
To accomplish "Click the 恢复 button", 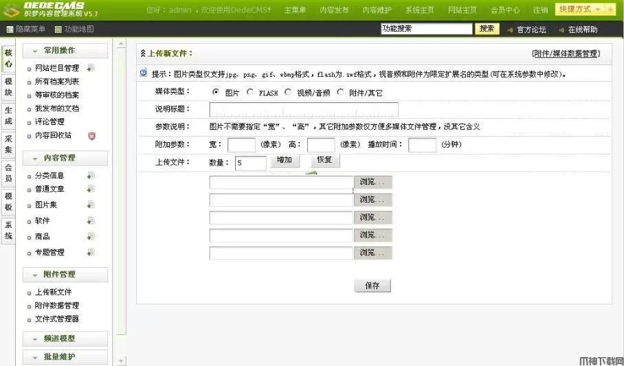I will (x=325, y=160).
